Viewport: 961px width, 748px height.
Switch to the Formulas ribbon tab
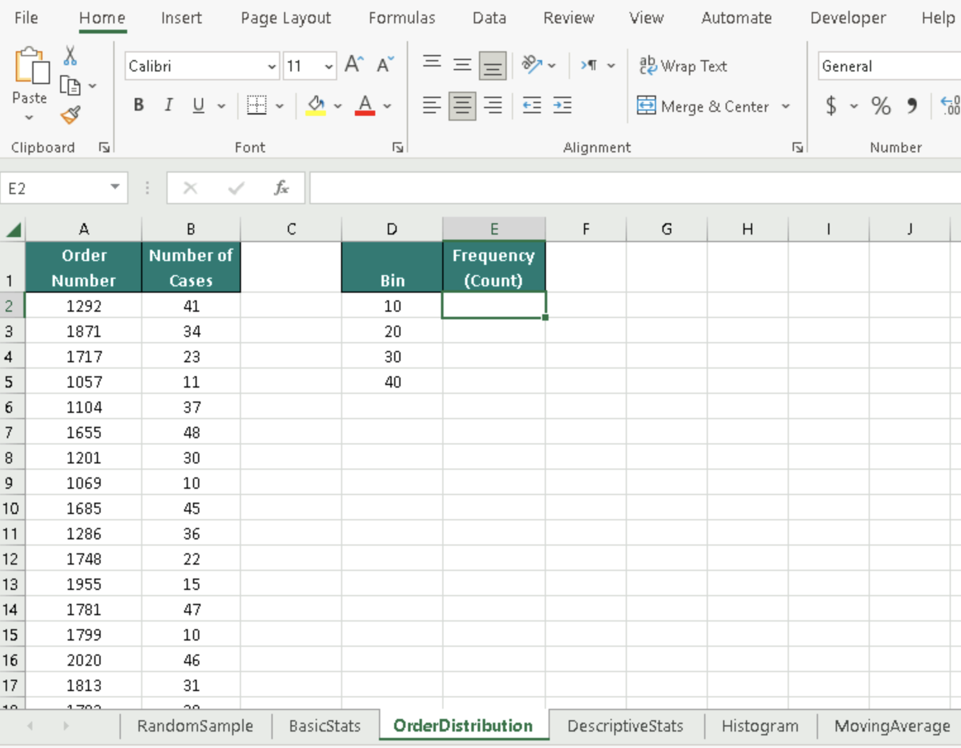pos(402,18)
